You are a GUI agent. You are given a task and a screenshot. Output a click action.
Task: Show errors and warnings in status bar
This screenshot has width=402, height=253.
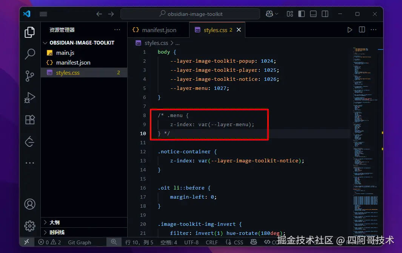pyautogui.click(x=49, y=242)
